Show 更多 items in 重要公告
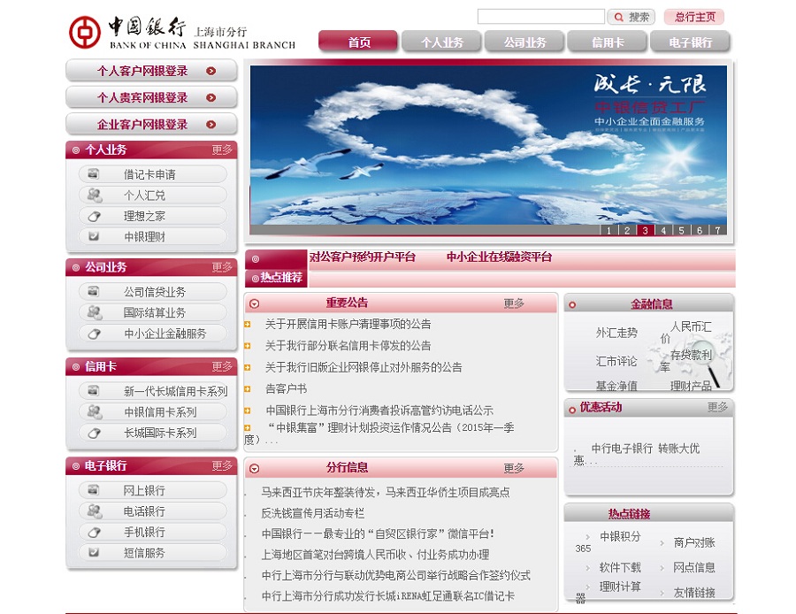Viewport: 796px width, 614px height. click(514, 303)
